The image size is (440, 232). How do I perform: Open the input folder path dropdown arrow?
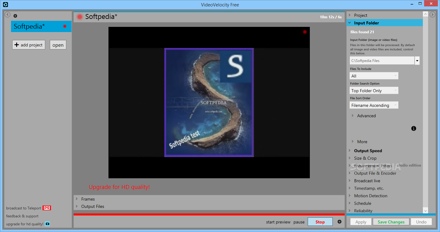417,60
